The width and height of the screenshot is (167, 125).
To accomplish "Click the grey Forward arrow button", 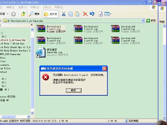I will pos(13,14).
